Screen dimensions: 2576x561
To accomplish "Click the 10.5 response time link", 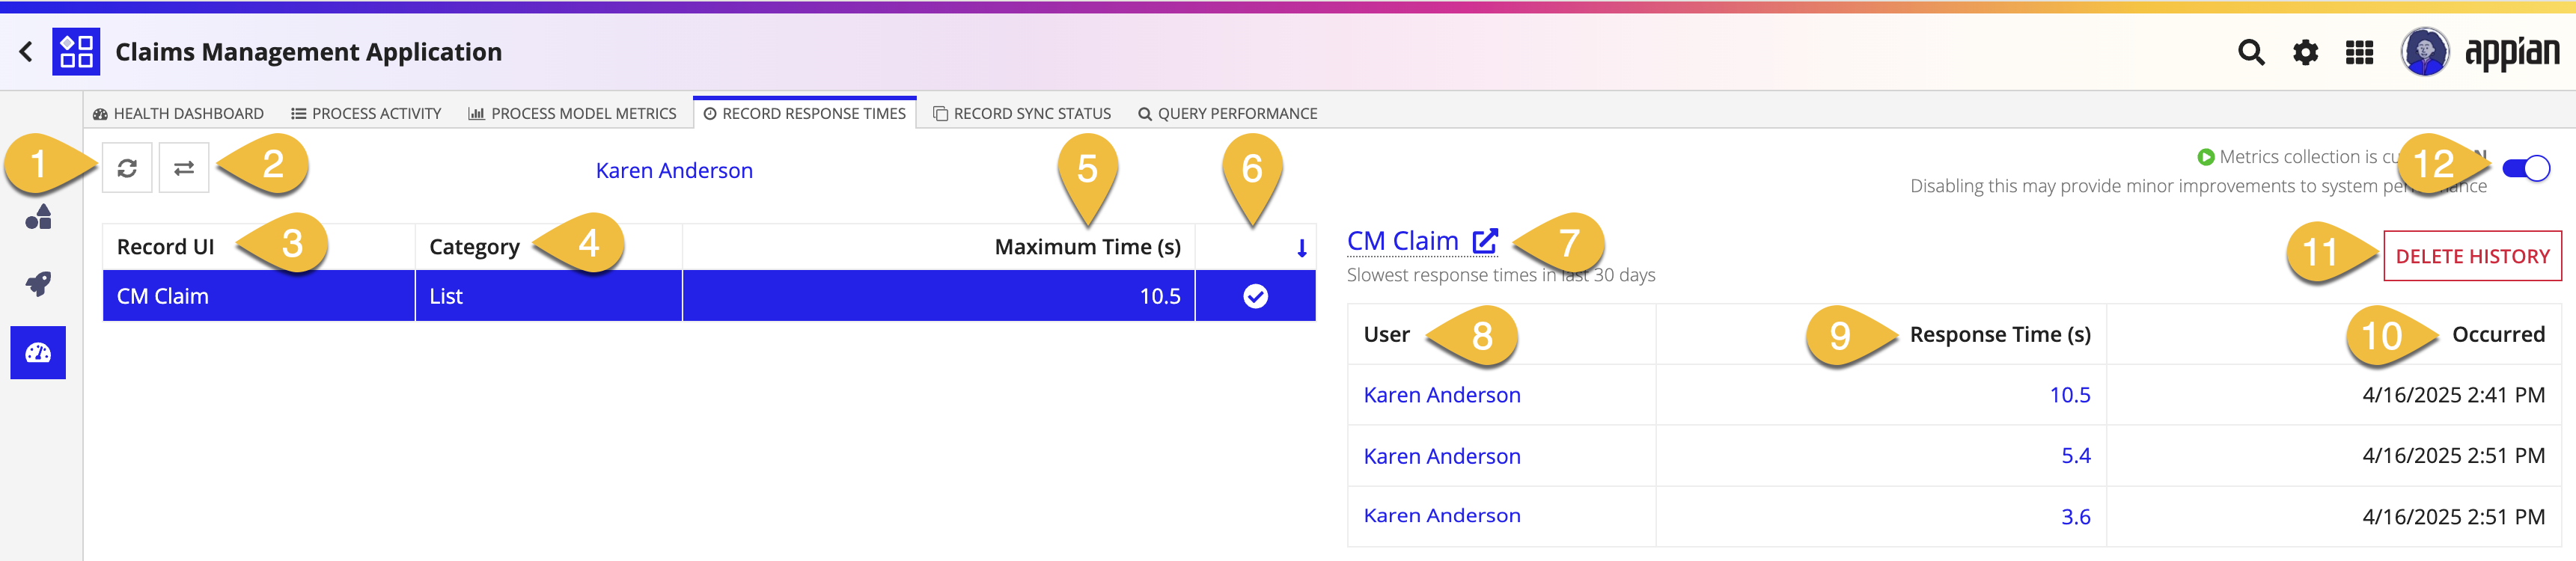I will [2069, 395].
